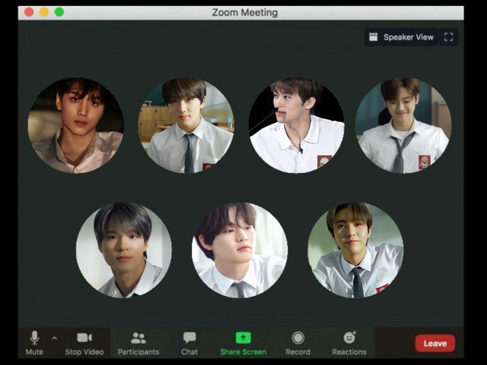The image size is (487, 365).
Task: Click the Zoom Meeting title bar
Action: tap(244, 12)
